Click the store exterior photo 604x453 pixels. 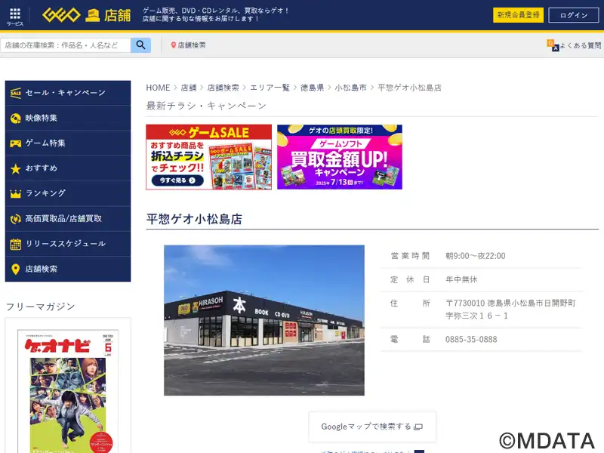[264, 320]
